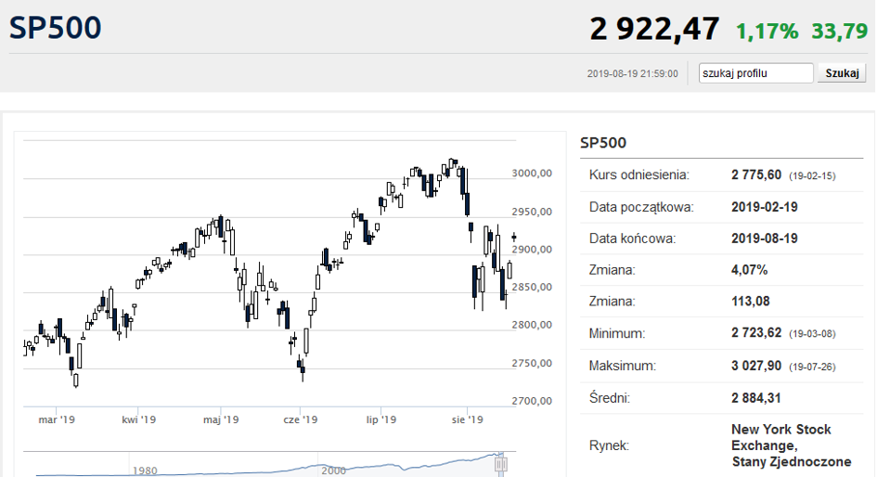Click the green 1,17% change value

click(767, 32)
